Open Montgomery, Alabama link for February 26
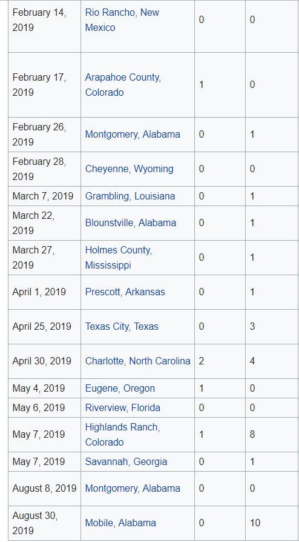The height and width of the screenshot is (542, 299). point(133,134)
